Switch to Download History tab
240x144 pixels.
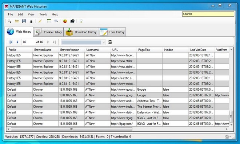(81, 32)
